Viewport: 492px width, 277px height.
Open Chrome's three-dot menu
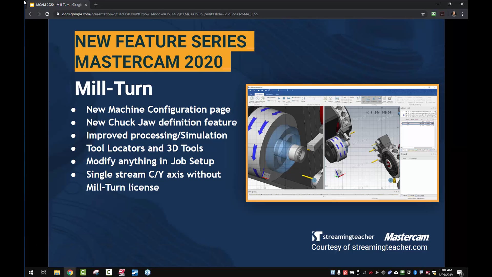pos(463,14)
